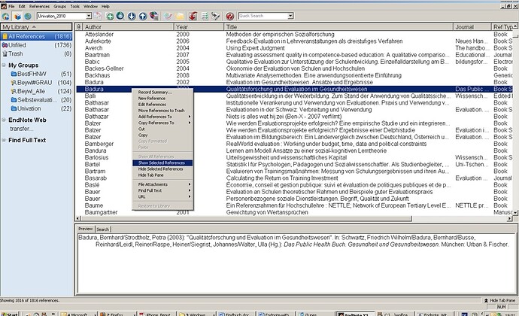This screenshot has width=519, height=316.
Task: Open the File menu
Action: tap(11, 6)
